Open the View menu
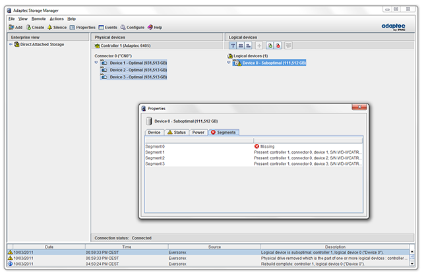Image resolution: width=422 pixels, height=273 pixels. pyautogui.click(x=23, y=19)
